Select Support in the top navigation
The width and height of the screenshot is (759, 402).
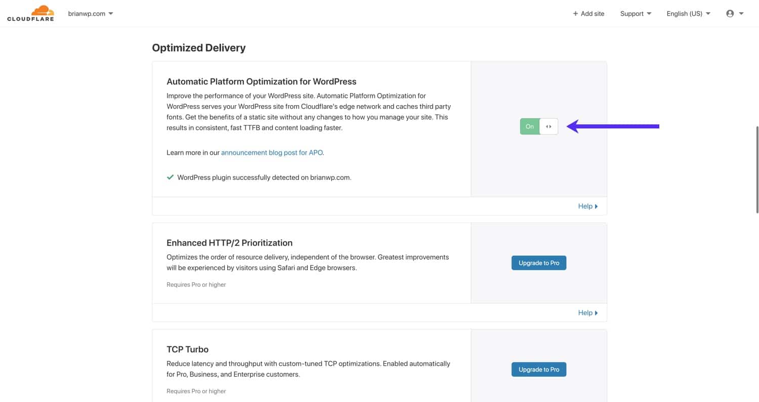tap(631, 14)
